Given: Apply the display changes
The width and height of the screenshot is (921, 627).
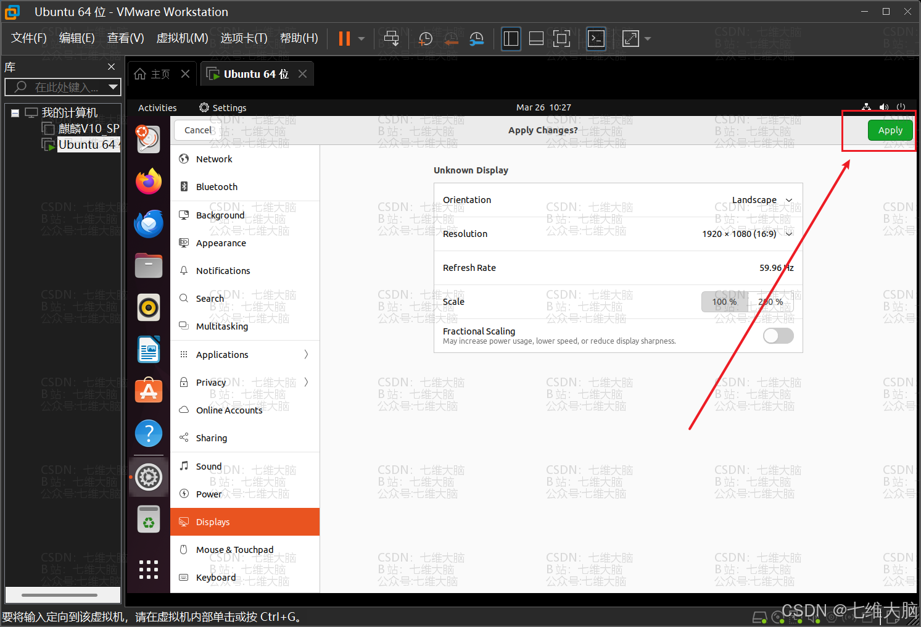Looking at the screenshot, I should tap(890, 130).
